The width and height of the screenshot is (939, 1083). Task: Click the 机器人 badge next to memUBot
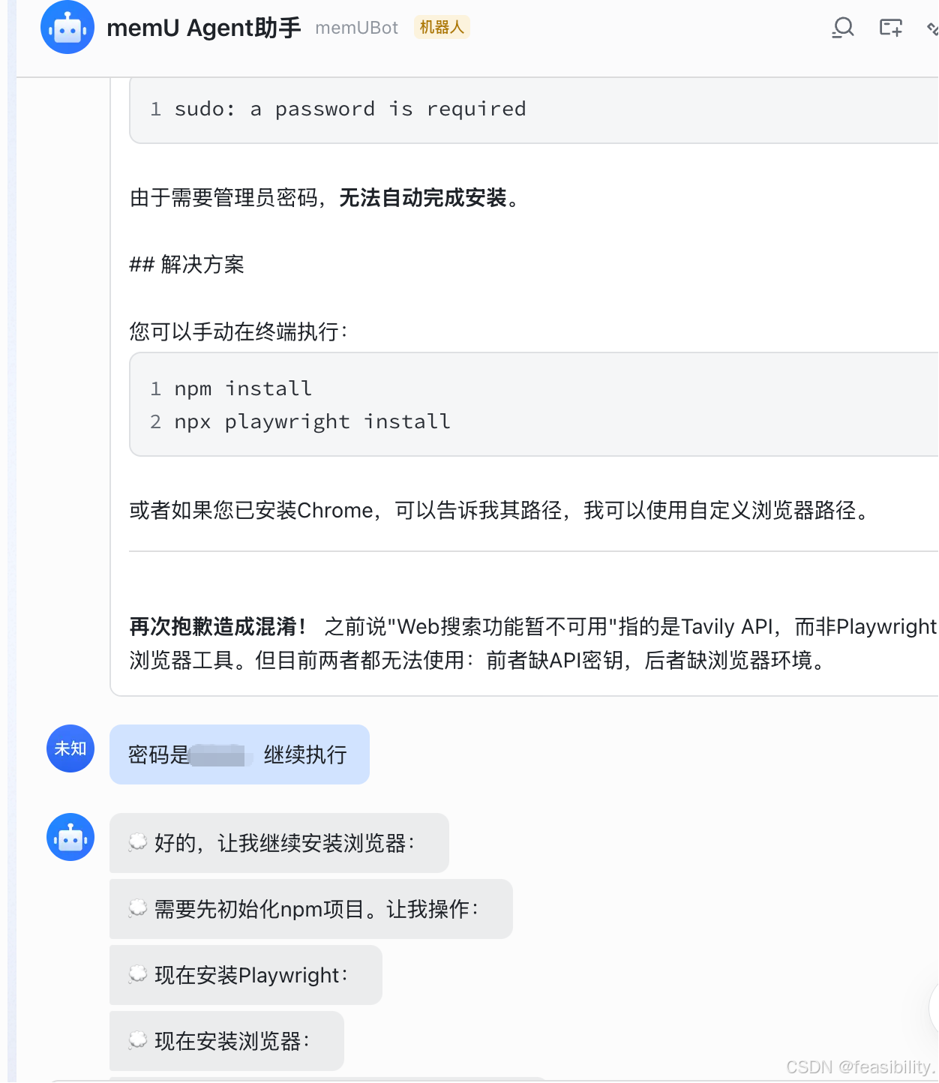coord(442,28)
